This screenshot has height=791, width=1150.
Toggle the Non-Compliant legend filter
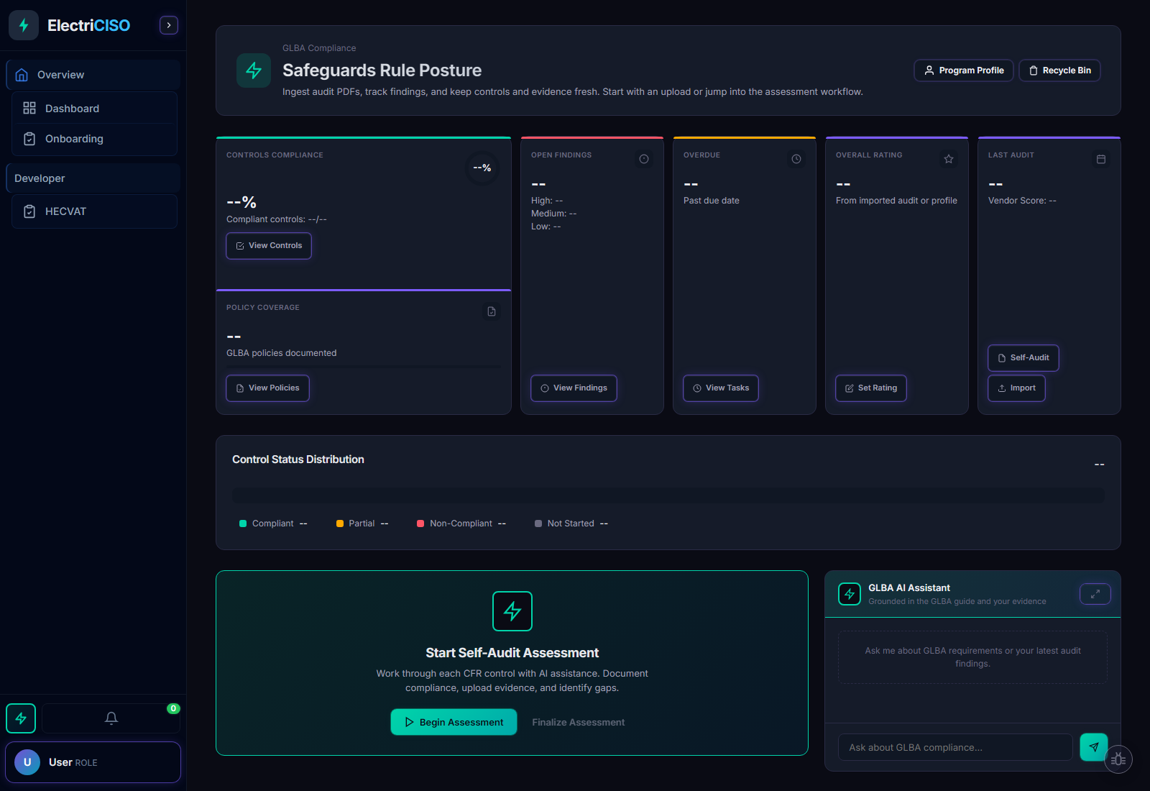click(x=461, y=523)
